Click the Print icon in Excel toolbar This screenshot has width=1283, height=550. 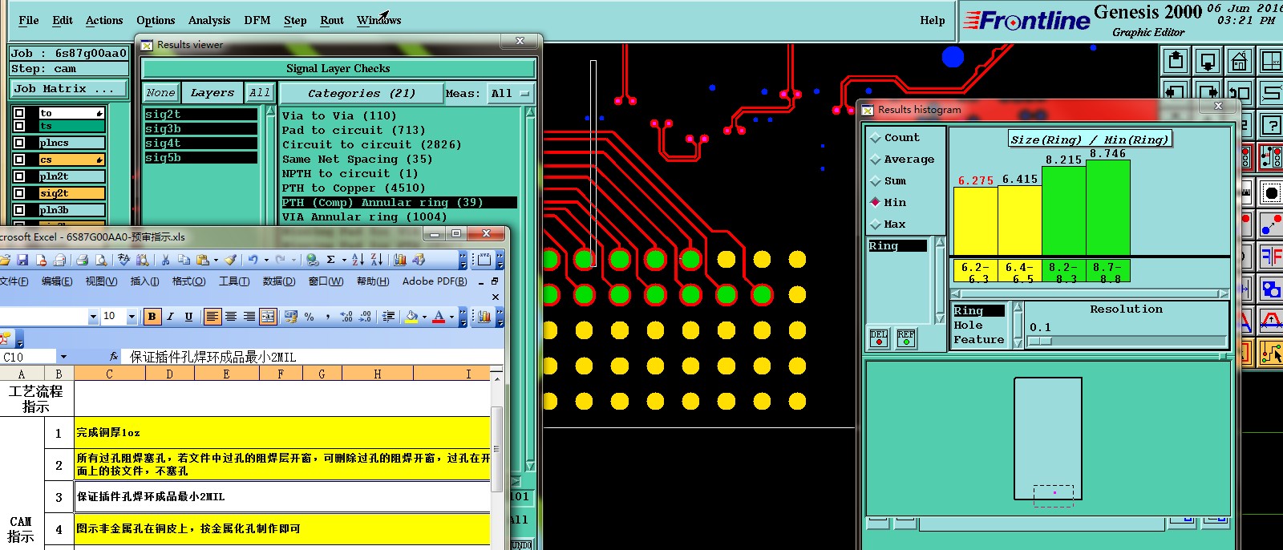pos(82,260)
